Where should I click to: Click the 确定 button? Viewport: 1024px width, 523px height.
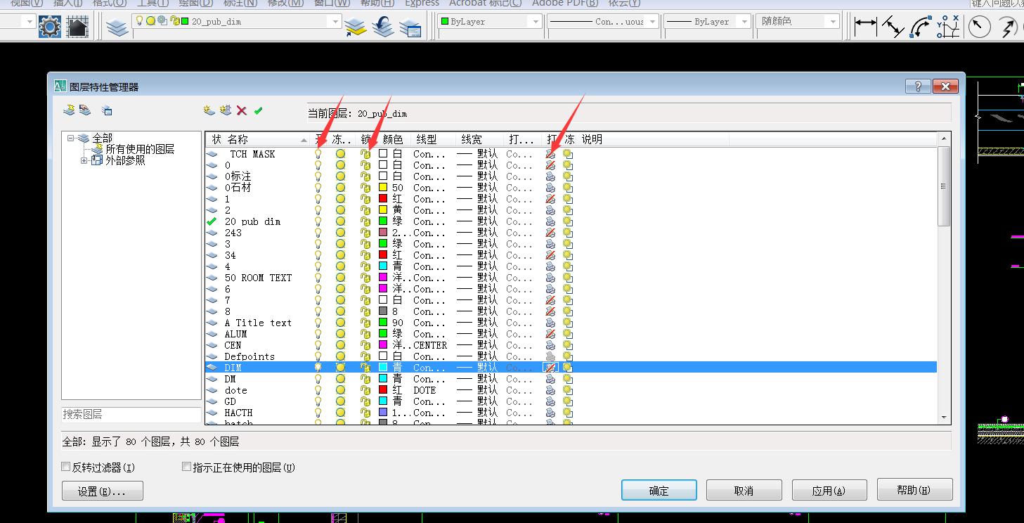pos(659,491)
